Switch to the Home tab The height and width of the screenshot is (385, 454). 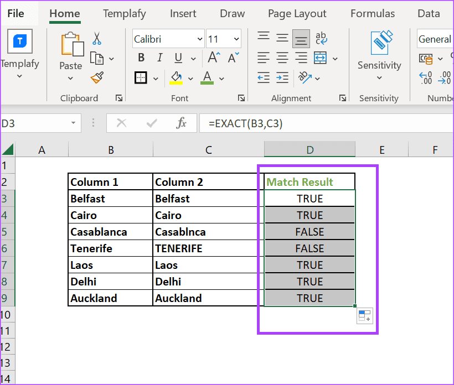coord(65,14)
